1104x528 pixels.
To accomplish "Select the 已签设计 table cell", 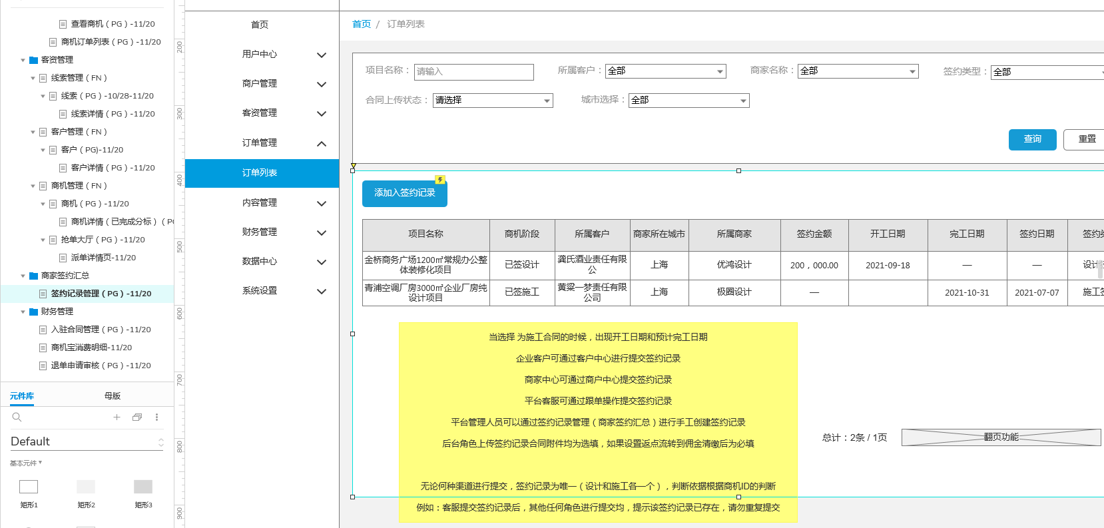I will (x=522, y=265).
